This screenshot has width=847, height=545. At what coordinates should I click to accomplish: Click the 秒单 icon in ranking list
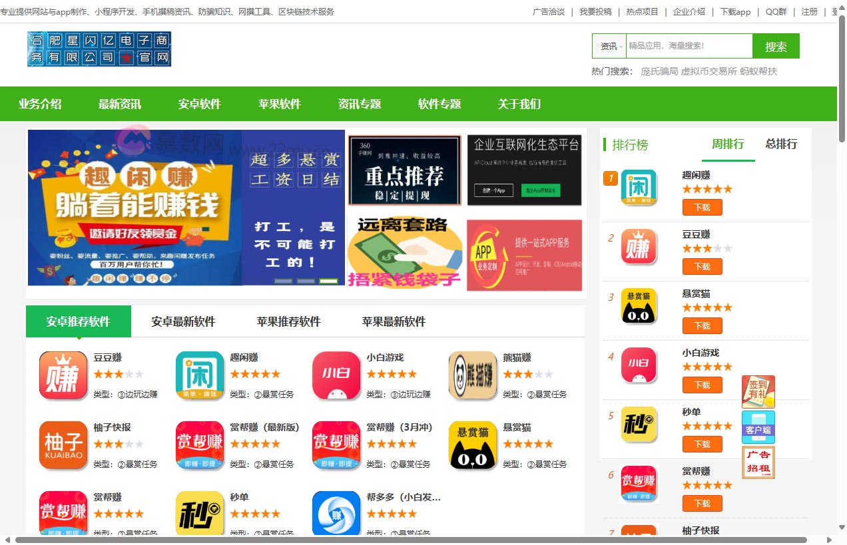(639, 425)
